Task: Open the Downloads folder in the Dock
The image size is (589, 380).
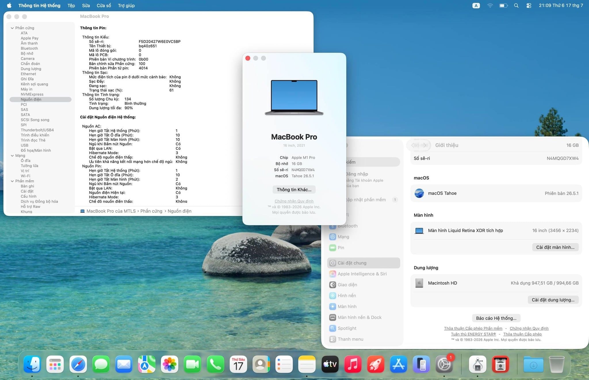Action: [533, 364]
